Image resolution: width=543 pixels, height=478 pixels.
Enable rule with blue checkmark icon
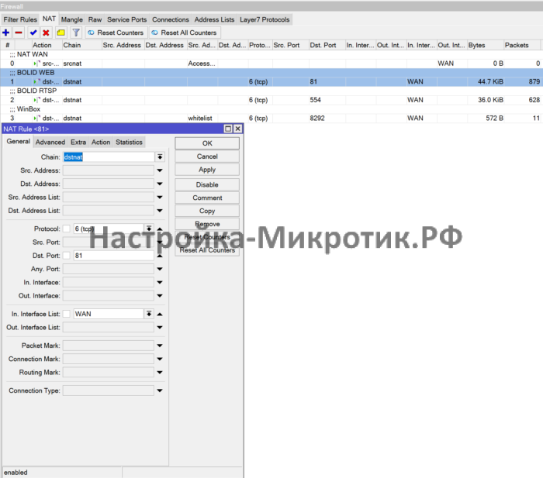pyautogui.click(x=33, y=33)
